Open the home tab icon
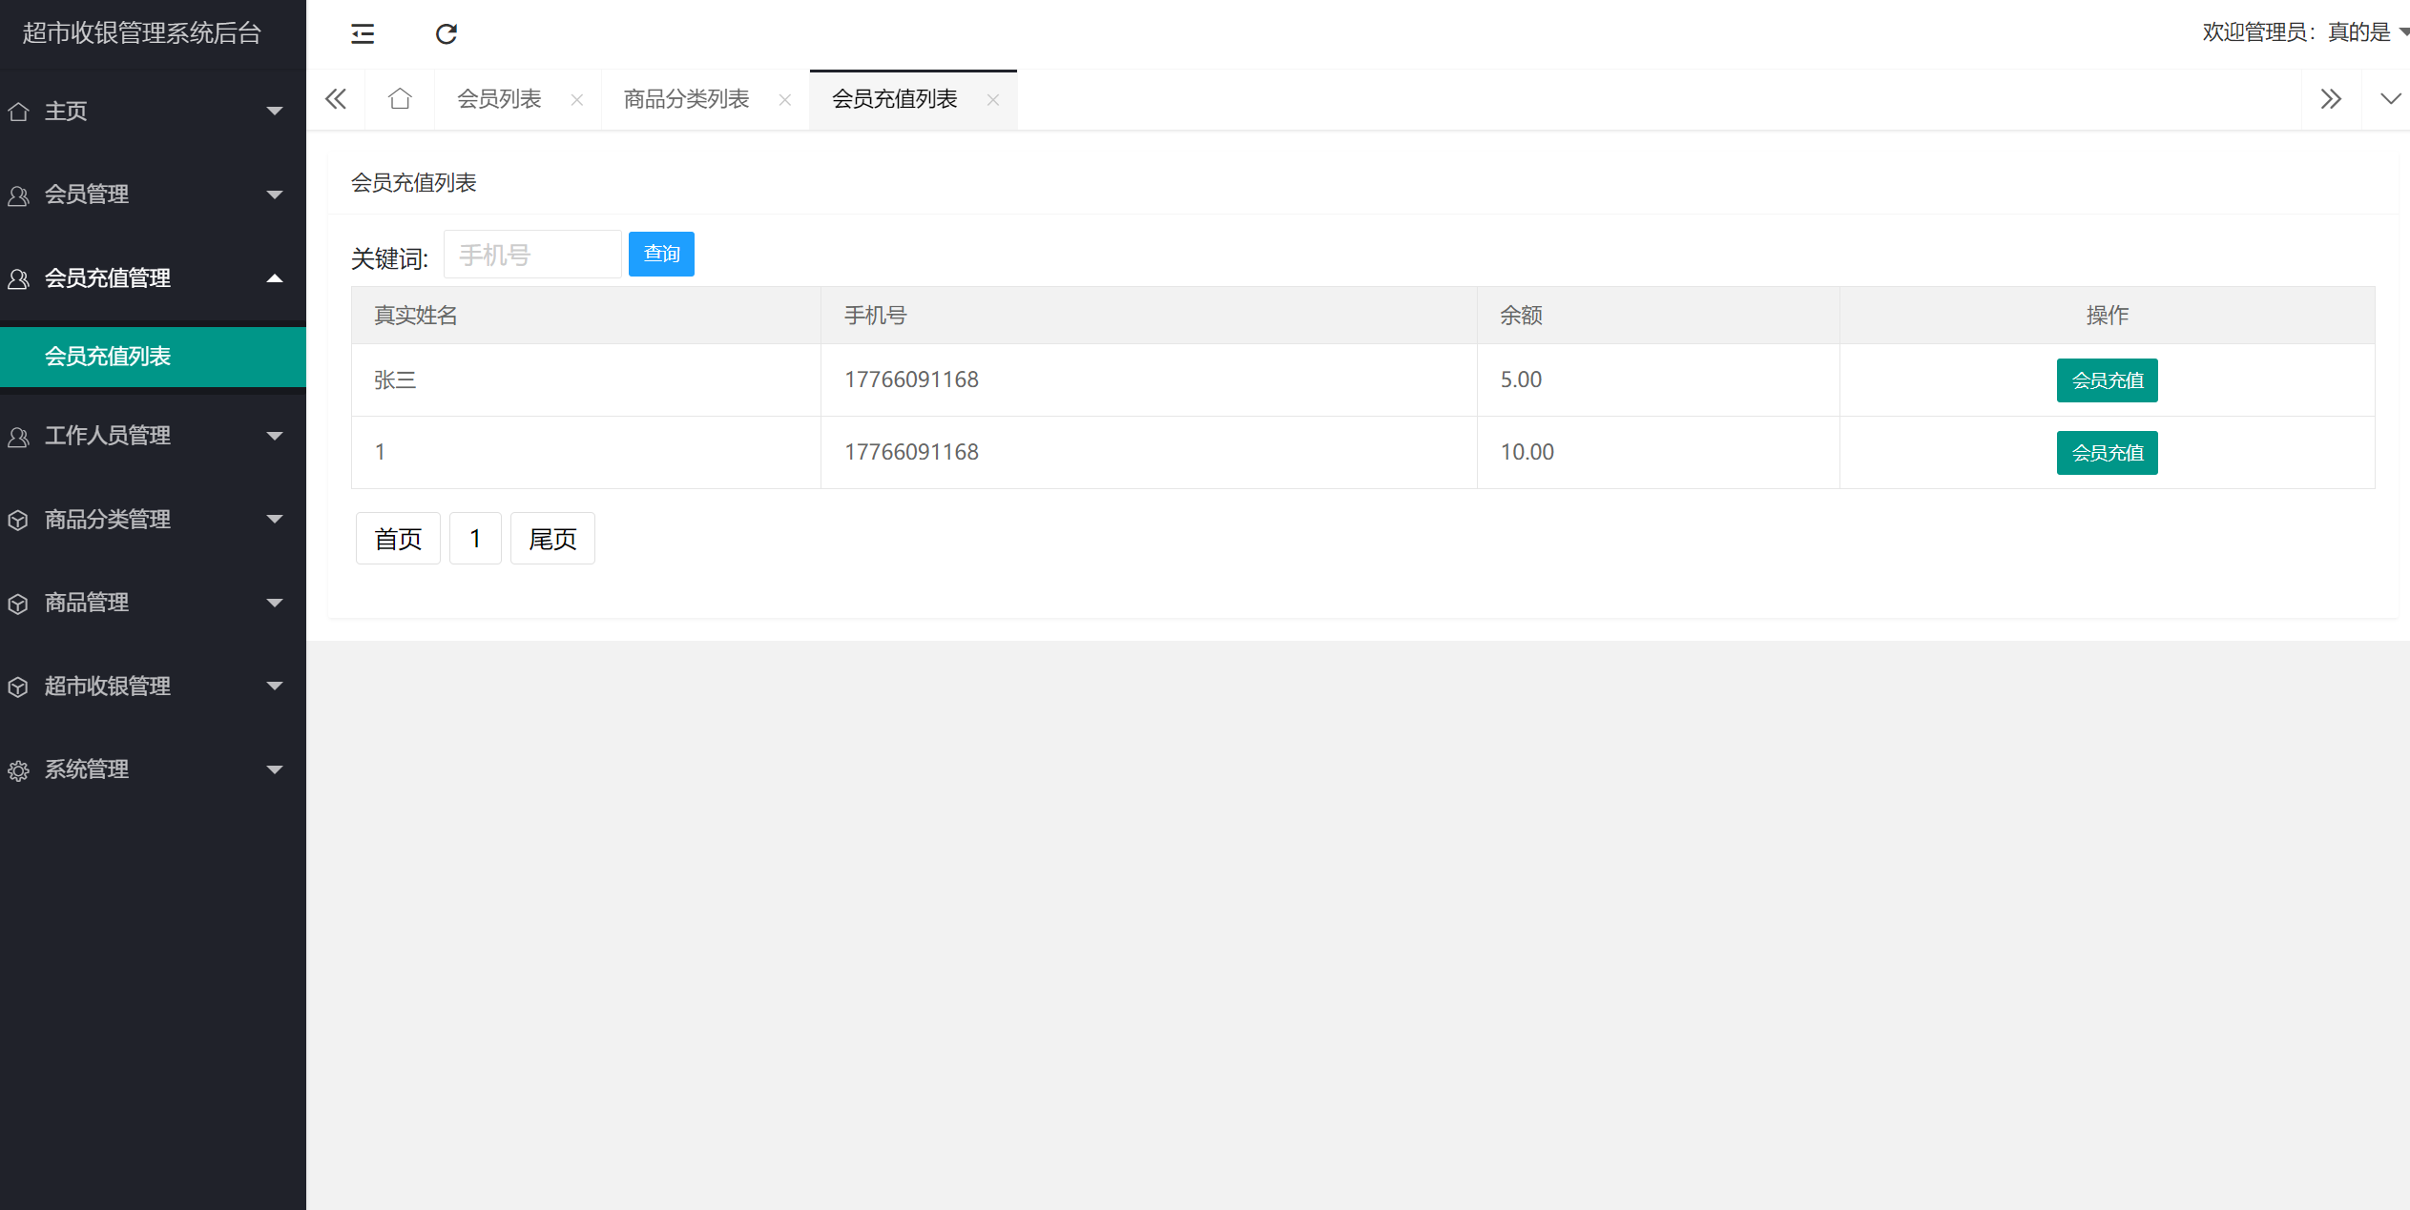 (x=400, y=99)
